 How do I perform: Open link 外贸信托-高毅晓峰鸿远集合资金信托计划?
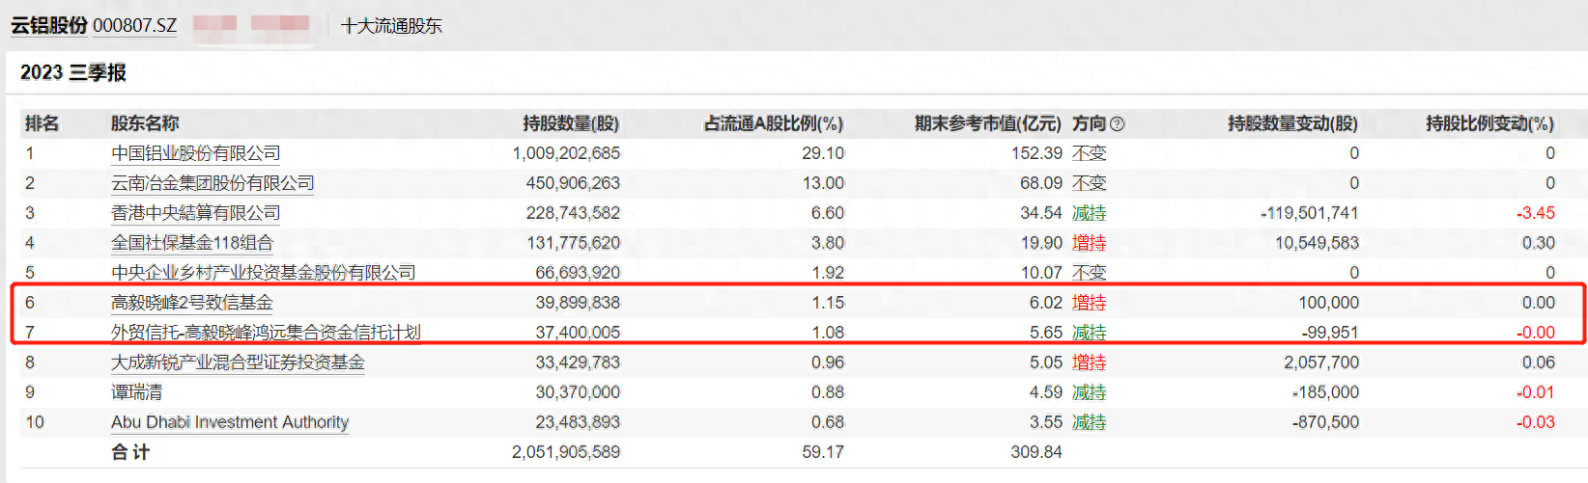coord(266,333)
